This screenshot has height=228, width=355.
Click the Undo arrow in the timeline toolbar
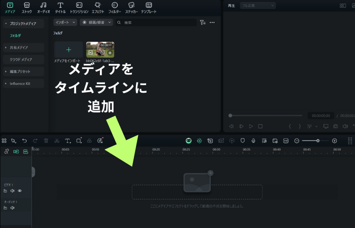point(24,141)
